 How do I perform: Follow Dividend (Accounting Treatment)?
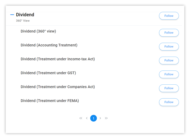pos(169,47)
